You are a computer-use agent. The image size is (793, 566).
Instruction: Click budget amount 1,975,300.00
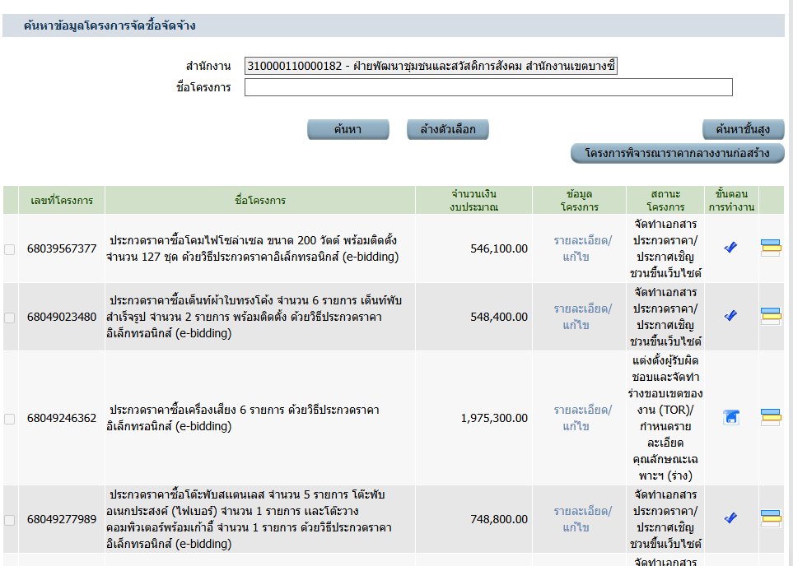pyautogui.click(x=494, y=418)
